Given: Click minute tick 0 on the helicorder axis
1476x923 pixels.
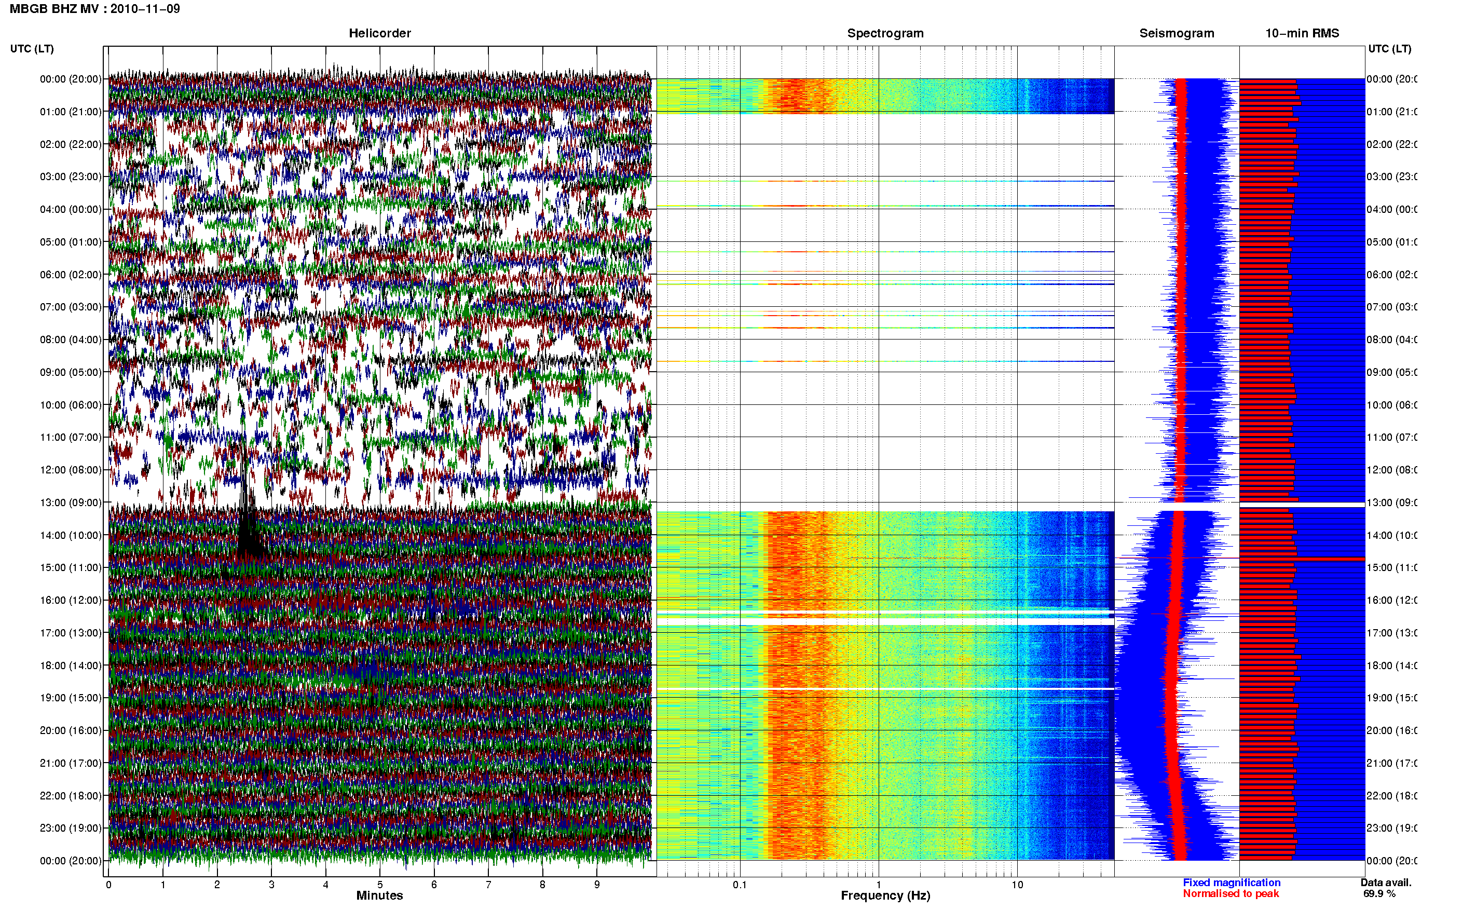Looking at the screenshot, I should coord(108,885).
